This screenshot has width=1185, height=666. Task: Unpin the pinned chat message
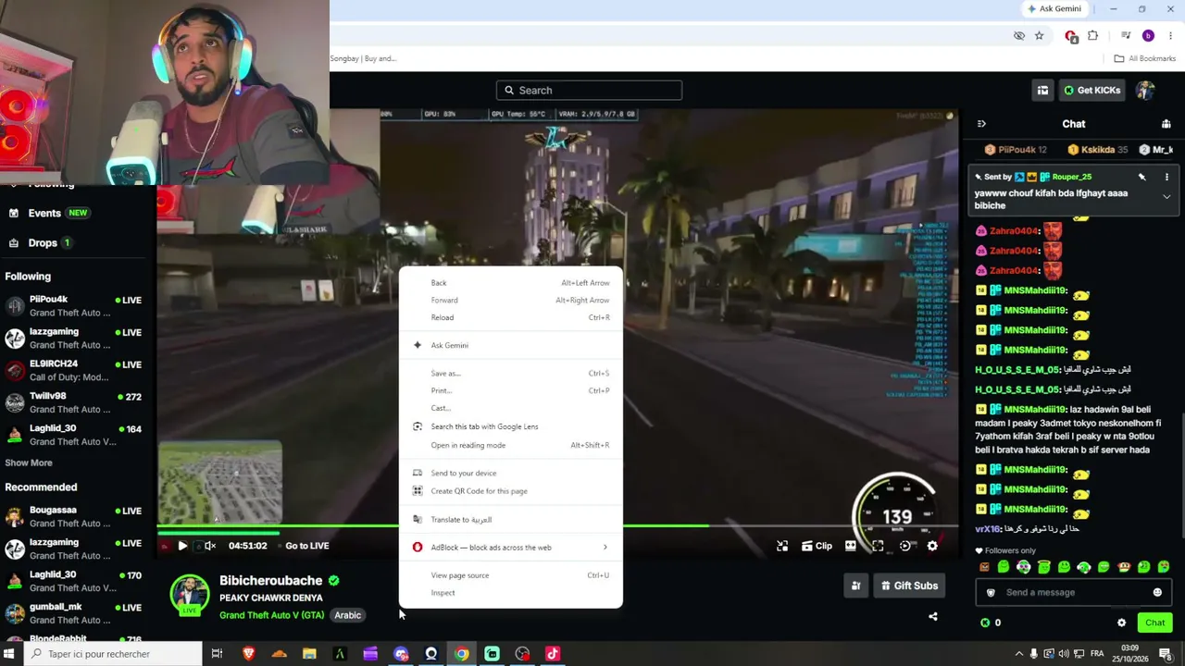pyautogui.click(x=1142, y=177)
